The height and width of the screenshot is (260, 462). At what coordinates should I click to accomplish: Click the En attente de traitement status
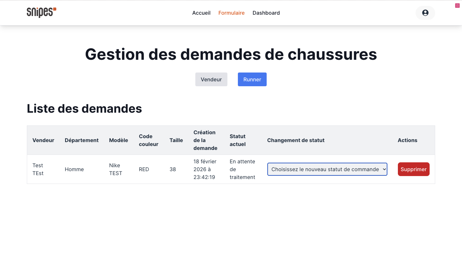(x=242, y=169)
